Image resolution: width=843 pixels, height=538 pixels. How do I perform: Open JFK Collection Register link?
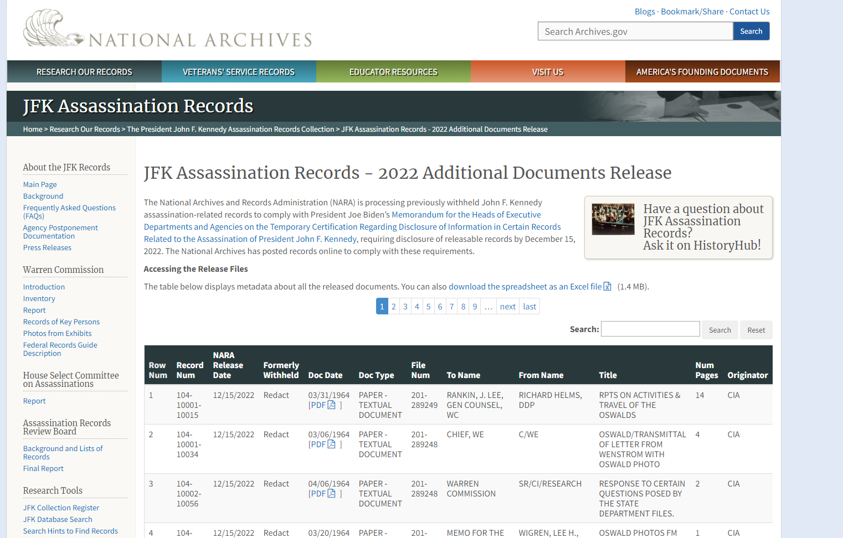(61, 508)
